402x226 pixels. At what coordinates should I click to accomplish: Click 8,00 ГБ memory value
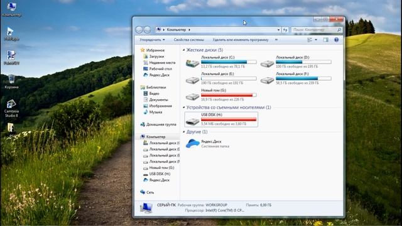point(266,205)
